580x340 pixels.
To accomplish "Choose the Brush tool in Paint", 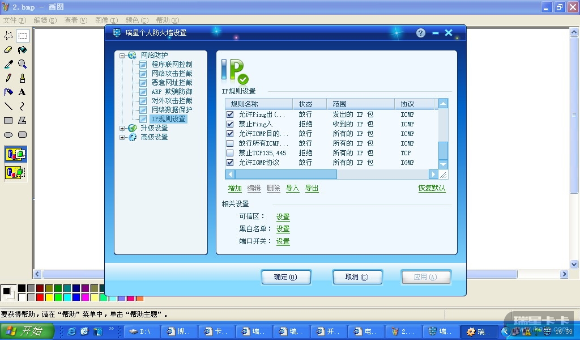I will coord(23,78).
